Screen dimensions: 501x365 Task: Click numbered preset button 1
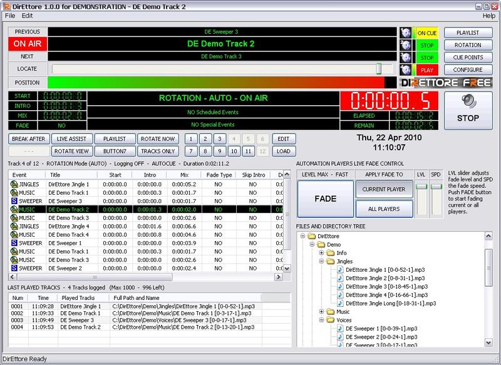[191, 139]
